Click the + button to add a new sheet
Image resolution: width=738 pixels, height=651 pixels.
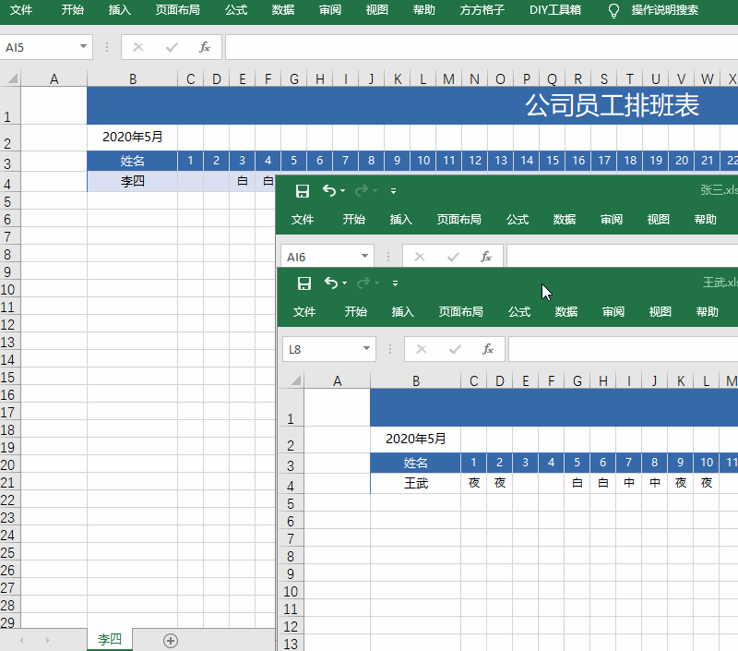pyautogui.click(x=170, y=638)
